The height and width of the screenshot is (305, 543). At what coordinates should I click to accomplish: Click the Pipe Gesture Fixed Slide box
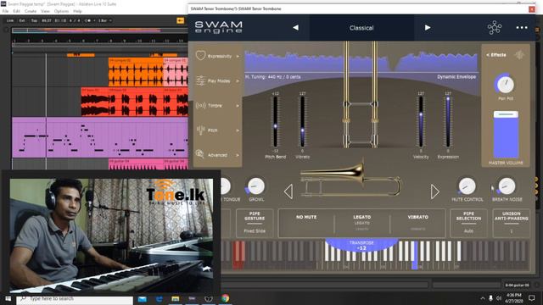pos(255,223)
